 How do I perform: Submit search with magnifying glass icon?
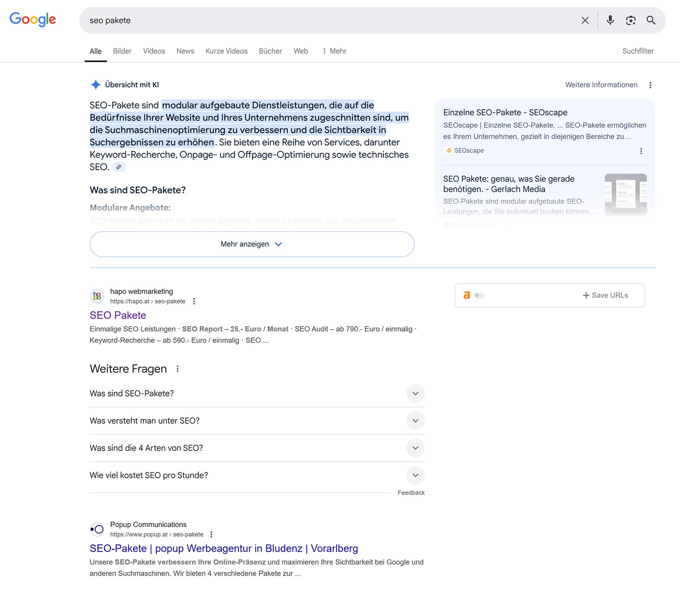click(651, 20)
